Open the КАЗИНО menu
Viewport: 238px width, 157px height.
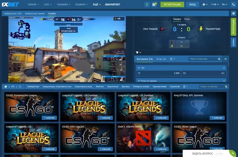click(82, 4)
